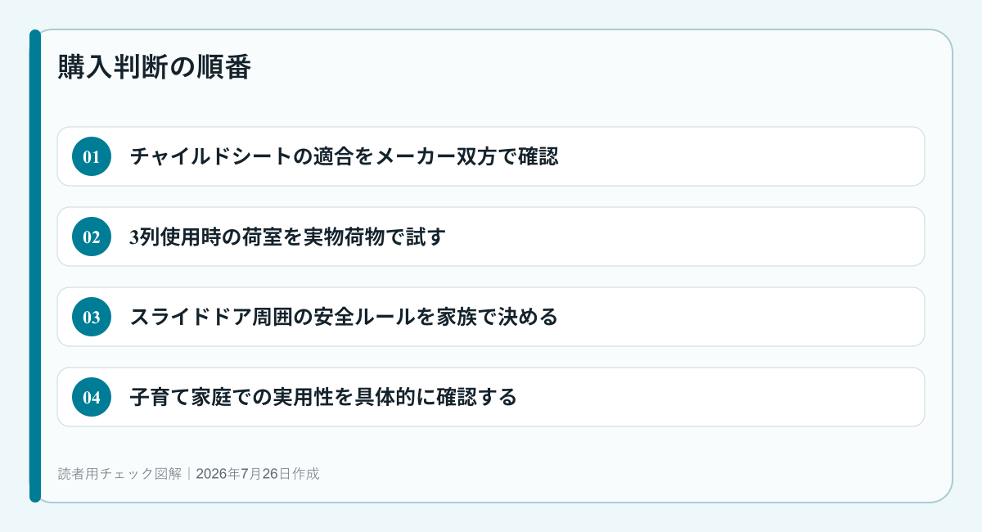Select the 02 step badge
Viewport: 982px width, 532px height.
pyautogui.click(x=92, y=237)
